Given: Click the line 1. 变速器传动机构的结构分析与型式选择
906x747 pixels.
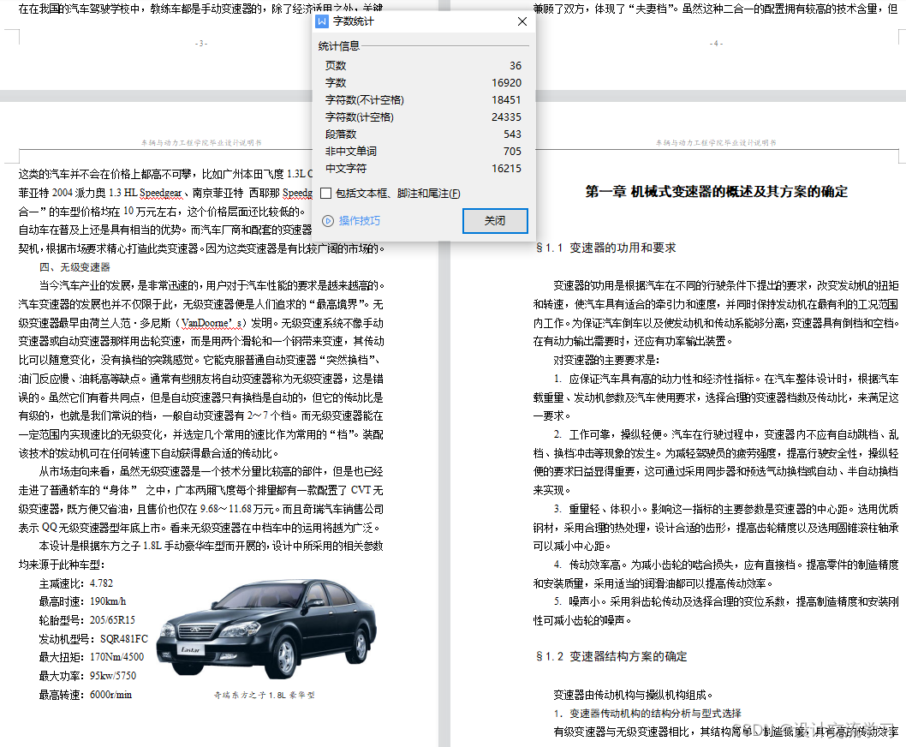Looking at the screenshot, I should coord(647,714).
